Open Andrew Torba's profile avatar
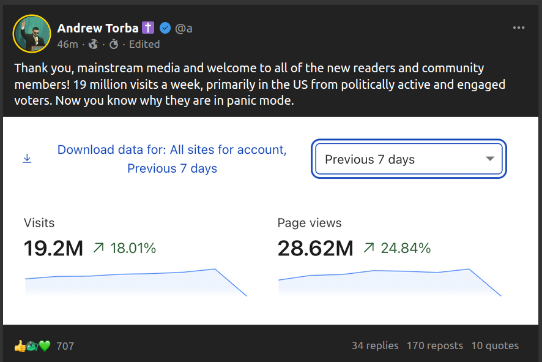Viewport: 542px width, 362px height. [x=31, y=33]
